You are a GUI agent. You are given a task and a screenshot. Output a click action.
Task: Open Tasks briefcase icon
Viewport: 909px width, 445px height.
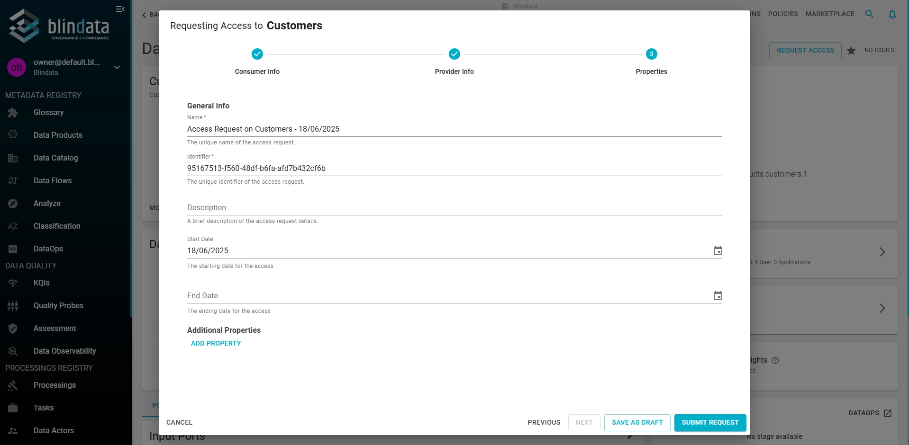tap(13, 408)
